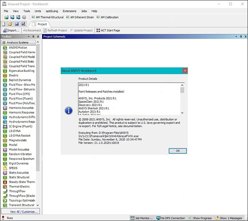Click the Magnetostatic system icon
The height and width of the screenshot is (221, 248).
click(5, 140)
